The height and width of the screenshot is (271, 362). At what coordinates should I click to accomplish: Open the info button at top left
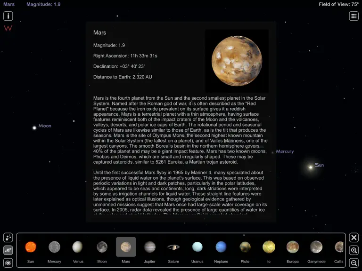coord(8,16)
